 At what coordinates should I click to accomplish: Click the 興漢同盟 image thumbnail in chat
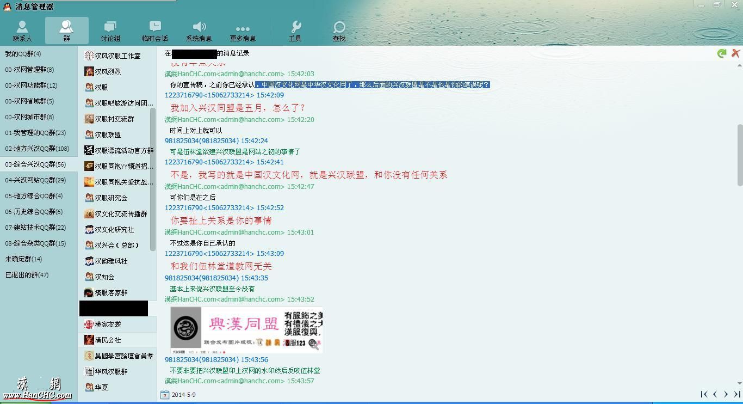click(x=246, y=330)
